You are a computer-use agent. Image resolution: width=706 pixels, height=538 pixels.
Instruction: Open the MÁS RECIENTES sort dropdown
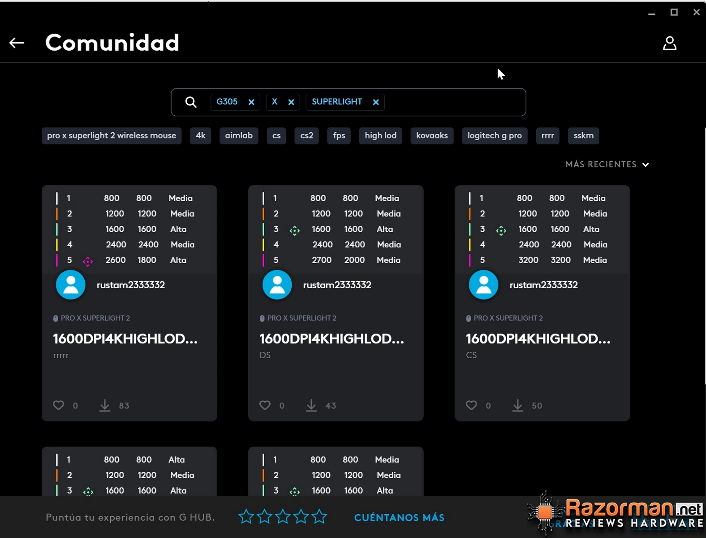point(607,165)
